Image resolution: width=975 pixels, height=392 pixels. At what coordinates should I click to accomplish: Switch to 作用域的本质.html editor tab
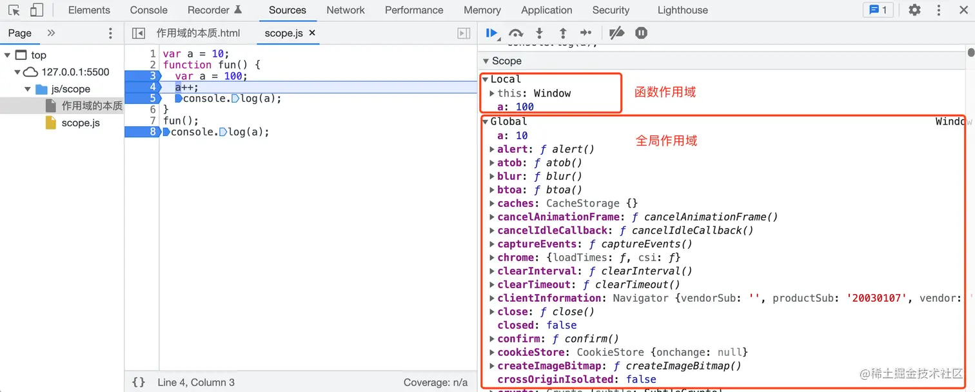[x=199, y=33]
